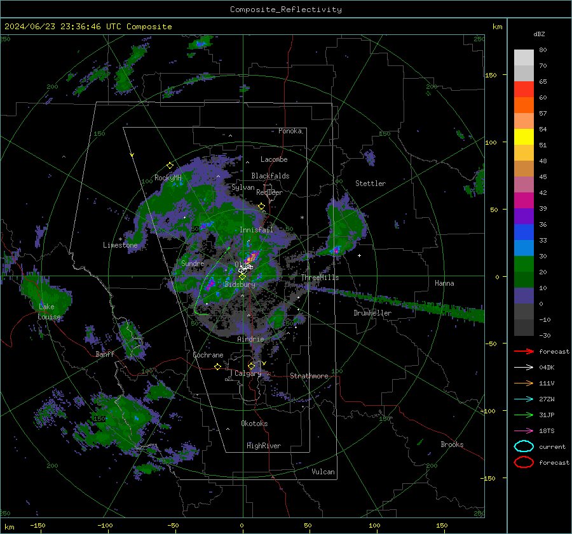Click the lightest gray top swatch in dBZ legend

pyautogui.click(x=524, y=57)
